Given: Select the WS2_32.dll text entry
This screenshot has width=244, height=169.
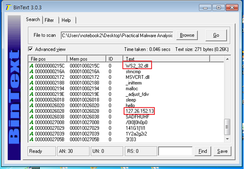Looking at the screenshot, I should coord(137,66).
